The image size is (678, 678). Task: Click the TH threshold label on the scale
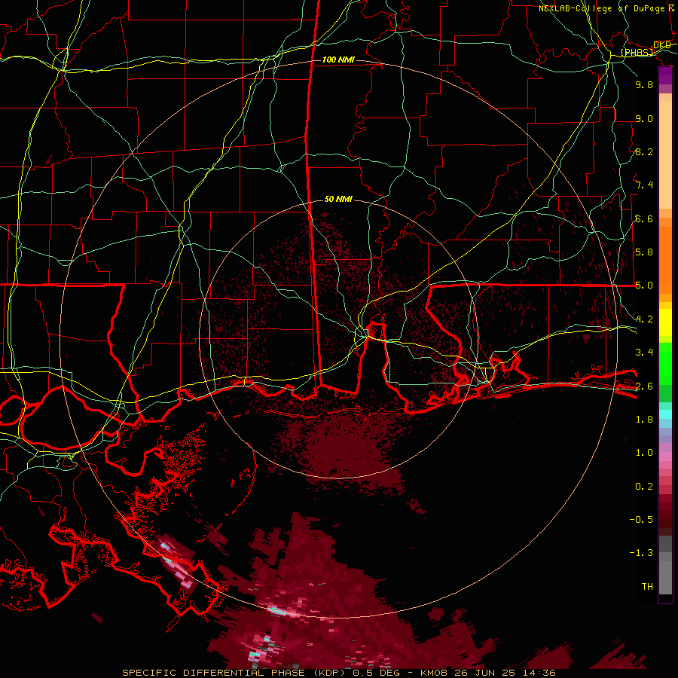click(x=647, y=587)
